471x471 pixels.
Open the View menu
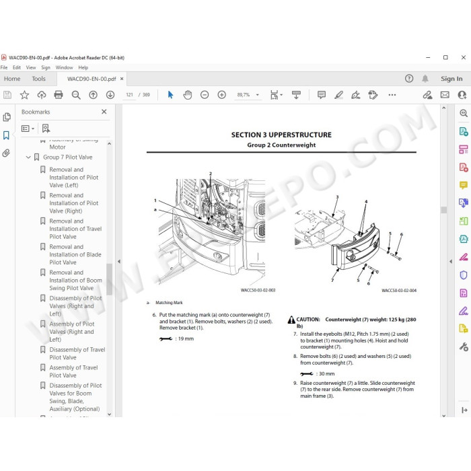click(x=31, y=67)
